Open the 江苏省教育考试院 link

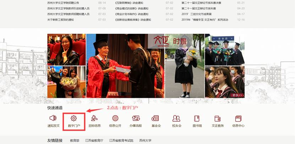tap(121, 140)
